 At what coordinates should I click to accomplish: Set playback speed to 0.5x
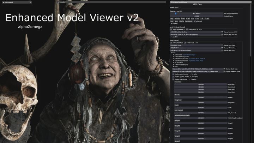193,19
